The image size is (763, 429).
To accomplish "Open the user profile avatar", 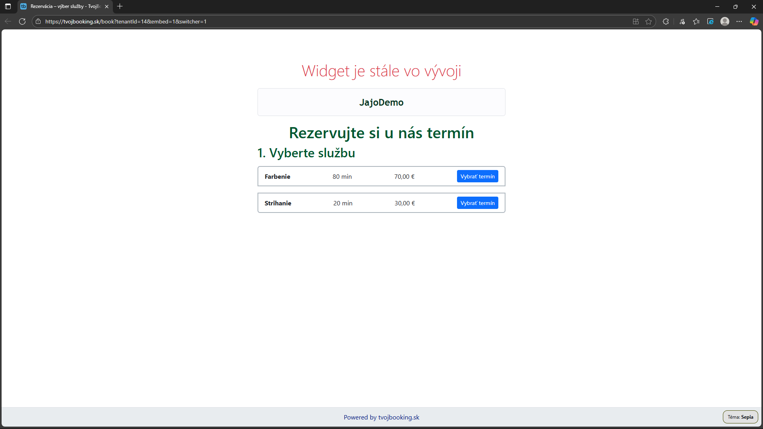I will point(725,21).
